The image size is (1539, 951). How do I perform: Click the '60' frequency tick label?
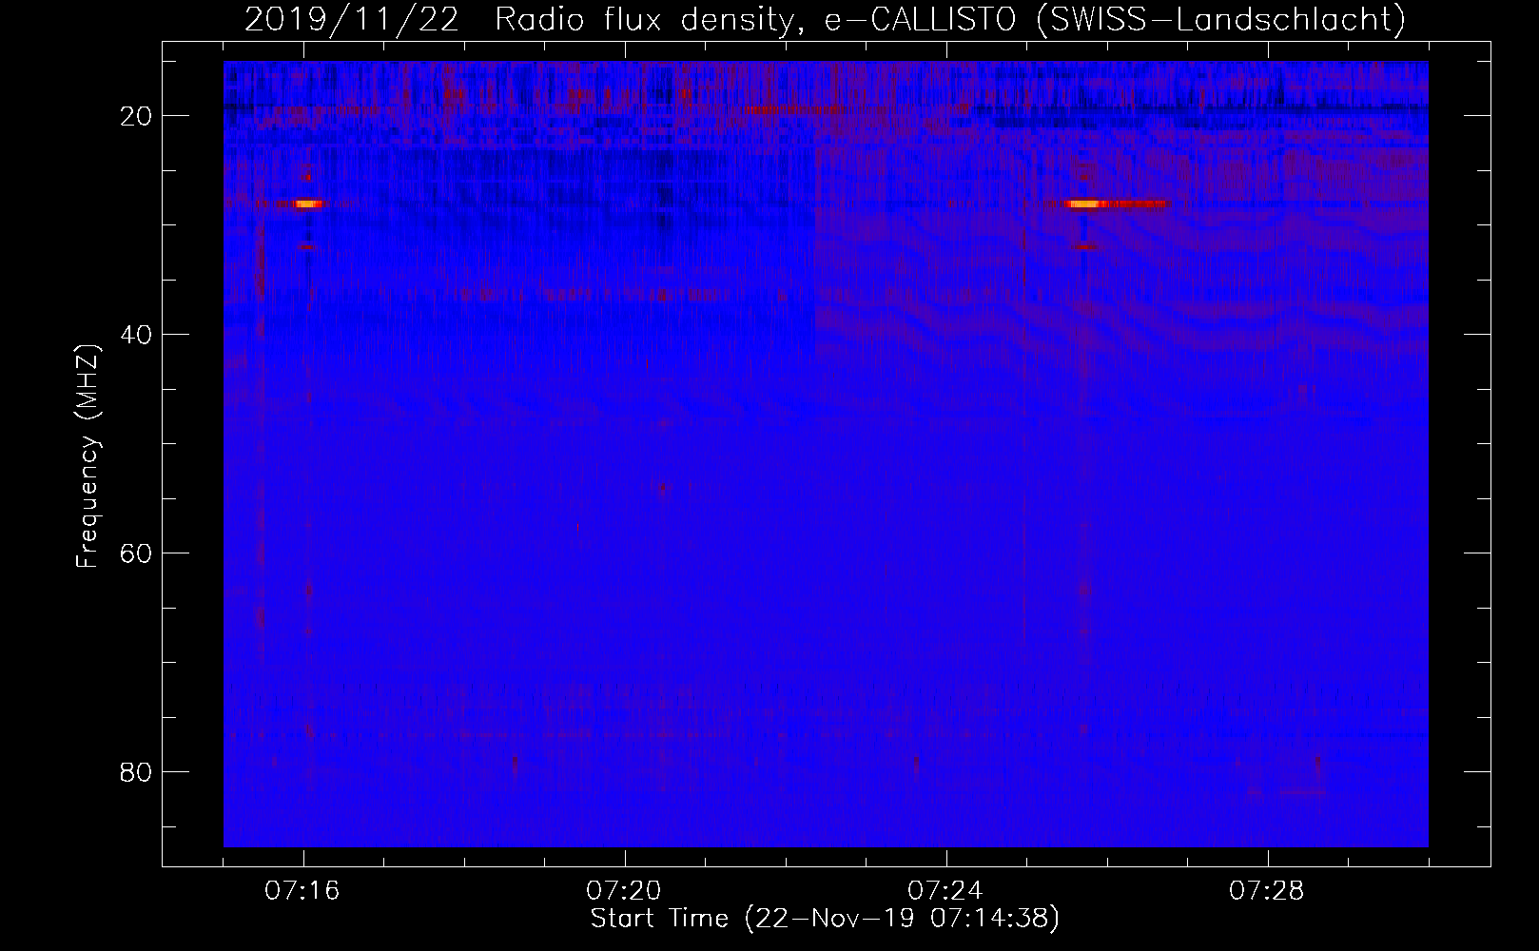(x=136, y=553)
